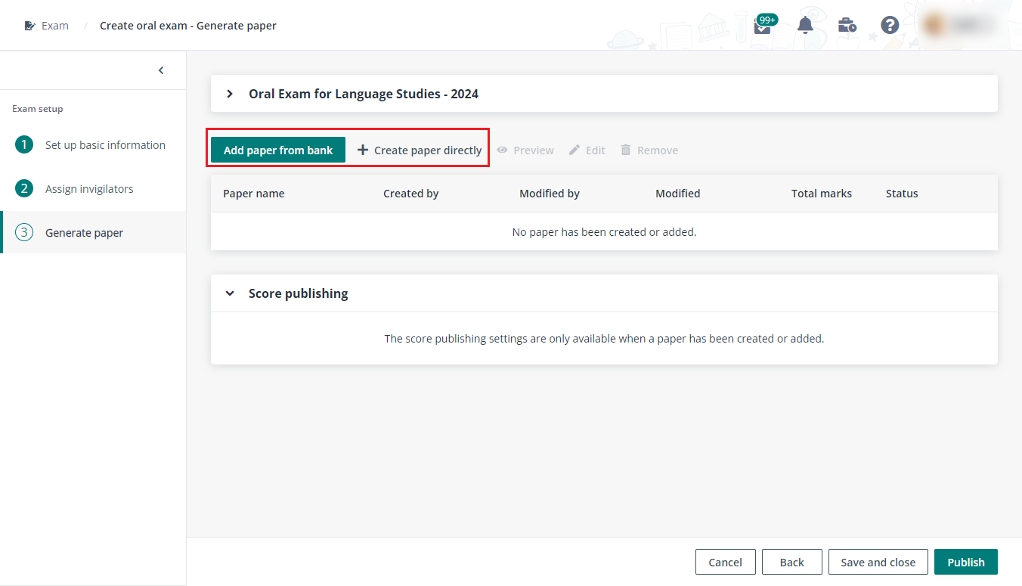This screenshot has height=586, width=1022.
Task: Click the Remove trash icon
Action: (x=626, y=150)
